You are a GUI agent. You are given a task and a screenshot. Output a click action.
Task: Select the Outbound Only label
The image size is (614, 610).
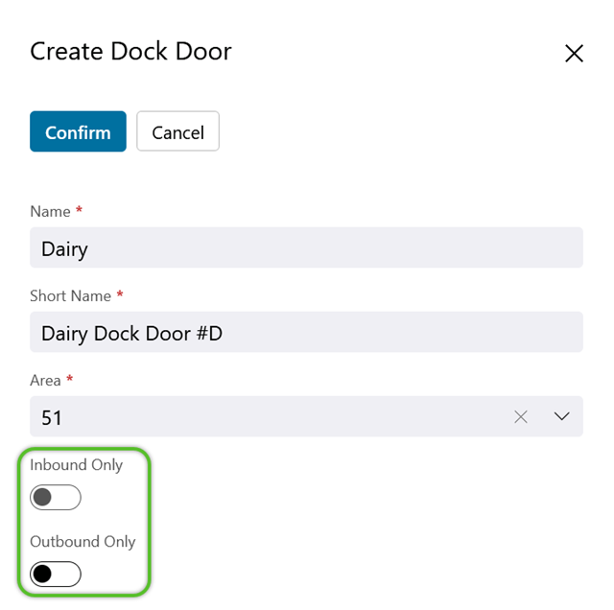point(83,542)
